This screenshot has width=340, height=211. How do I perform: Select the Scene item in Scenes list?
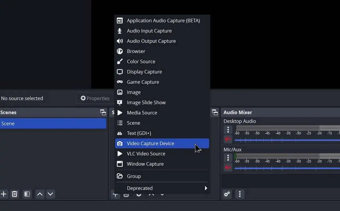coord(53,123)
